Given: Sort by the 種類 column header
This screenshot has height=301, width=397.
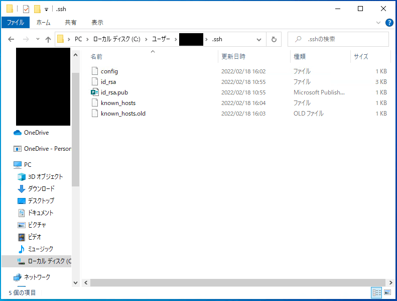Looking at the screenshot, I should click(x=300, y=57).
